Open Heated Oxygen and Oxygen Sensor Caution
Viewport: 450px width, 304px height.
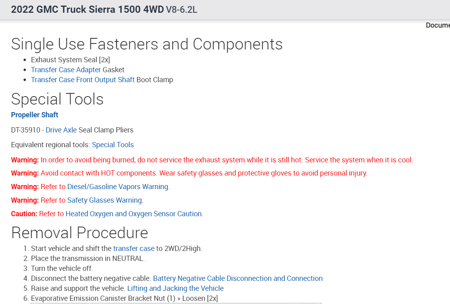(134, 214)
